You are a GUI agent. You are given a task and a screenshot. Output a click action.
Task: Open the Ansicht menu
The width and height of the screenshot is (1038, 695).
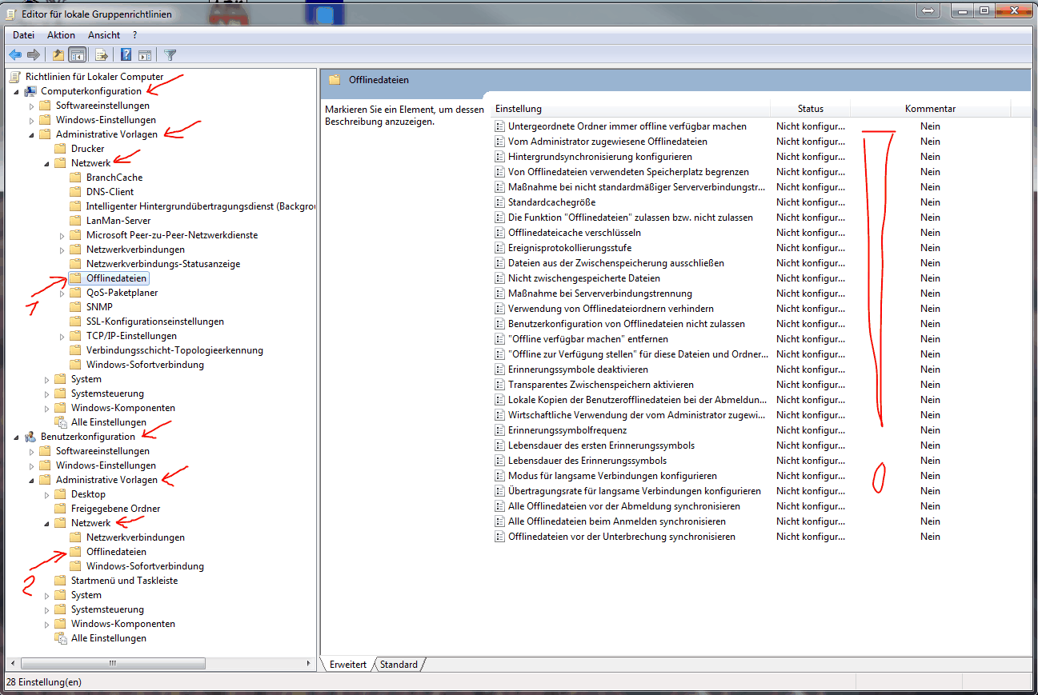pos(104,35)
